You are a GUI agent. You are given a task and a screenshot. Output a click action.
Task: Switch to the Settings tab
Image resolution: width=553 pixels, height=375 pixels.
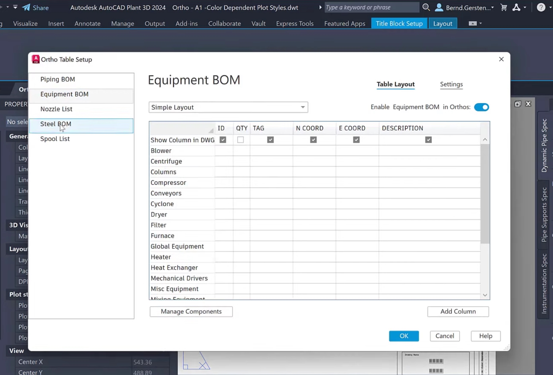click(451, 84)
